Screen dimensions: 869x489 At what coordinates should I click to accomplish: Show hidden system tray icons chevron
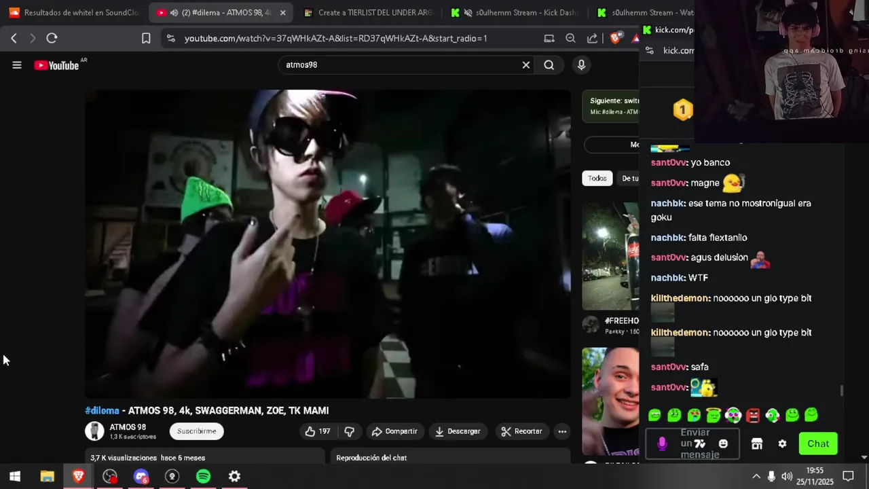756,477
